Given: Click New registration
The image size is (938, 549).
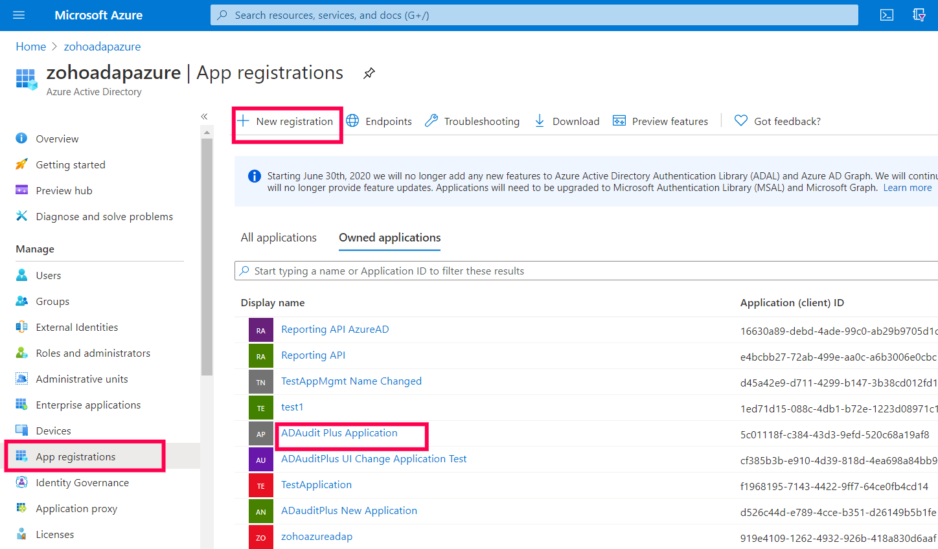Looking at the screenshot, I should pos(287,121).
